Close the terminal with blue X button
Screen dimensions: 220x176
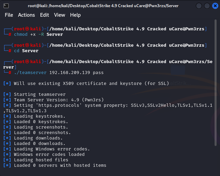pyautogui.click(x=215, y=6)
